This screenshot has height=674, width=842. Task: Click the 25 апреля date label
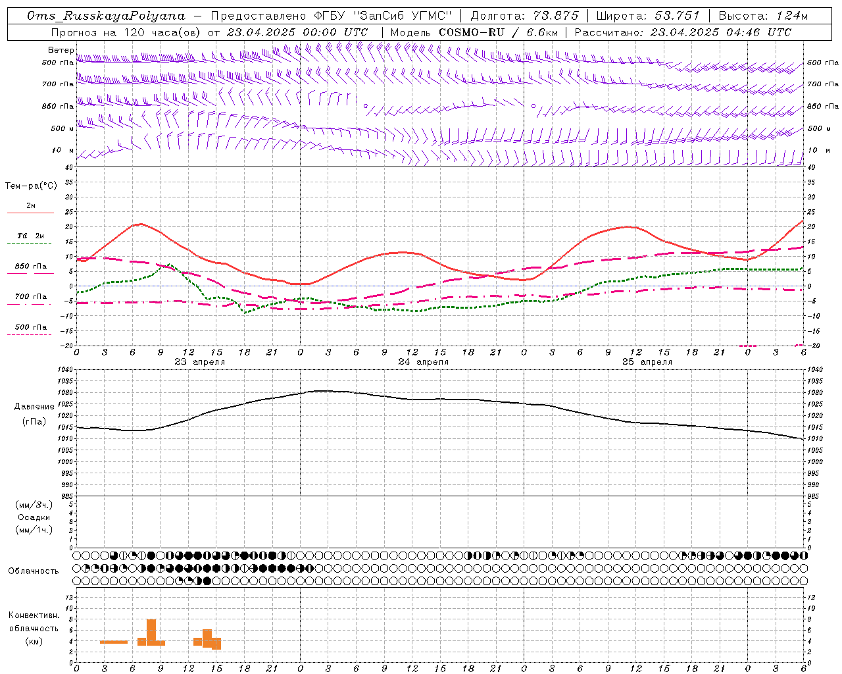point(647,362)
